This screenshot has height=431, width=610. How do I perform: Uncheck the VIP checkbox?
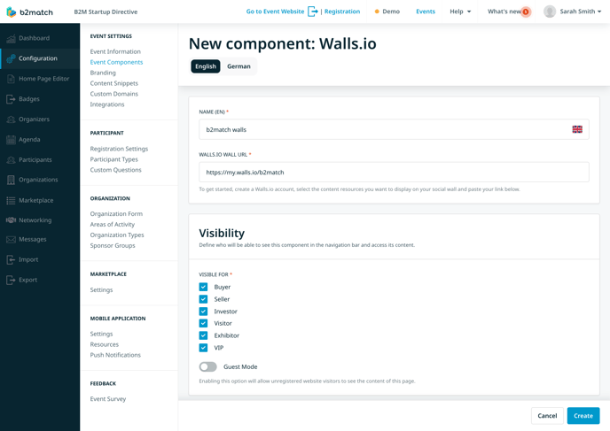pos(203,348)
